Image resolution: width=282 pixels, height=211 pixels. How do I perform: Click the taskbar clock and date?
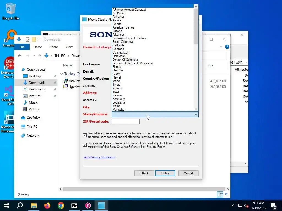pyautogui.click(x=258, y=206)
